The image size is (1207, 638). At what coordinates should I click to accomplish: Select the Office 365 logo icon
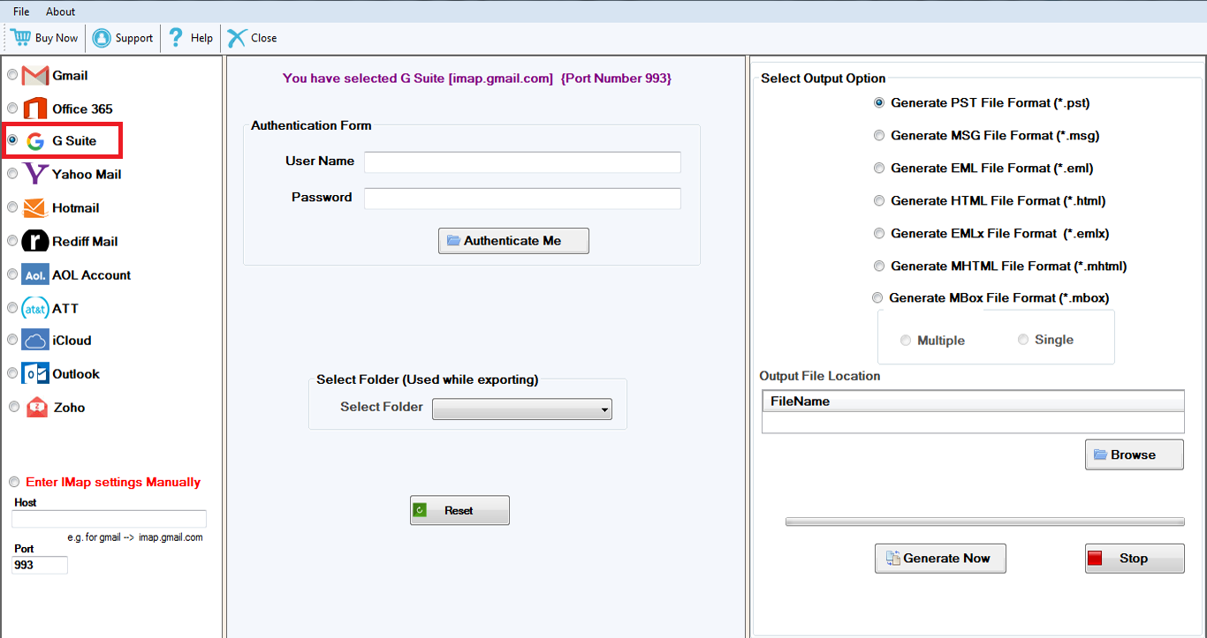pyautogui.click(x=34, y=109)
